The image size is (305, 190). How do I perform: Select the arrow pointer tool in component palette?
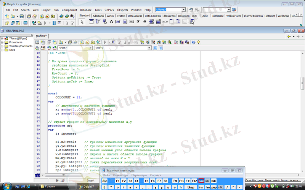[x=82, y=22]
